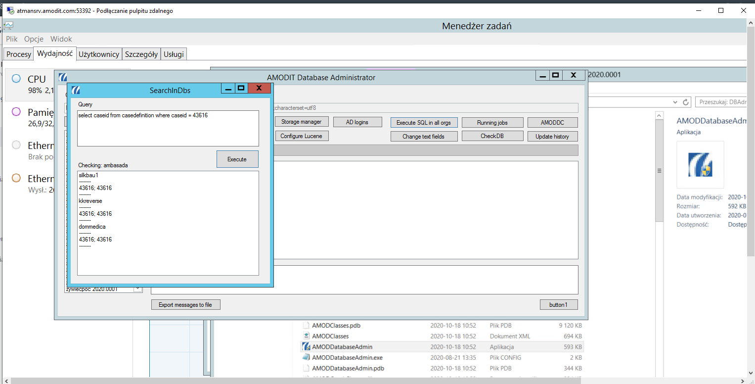The width and height of the screenshot is (755, 384).
Task: Click the silkbau1 result line
Action: pos(89,175)
